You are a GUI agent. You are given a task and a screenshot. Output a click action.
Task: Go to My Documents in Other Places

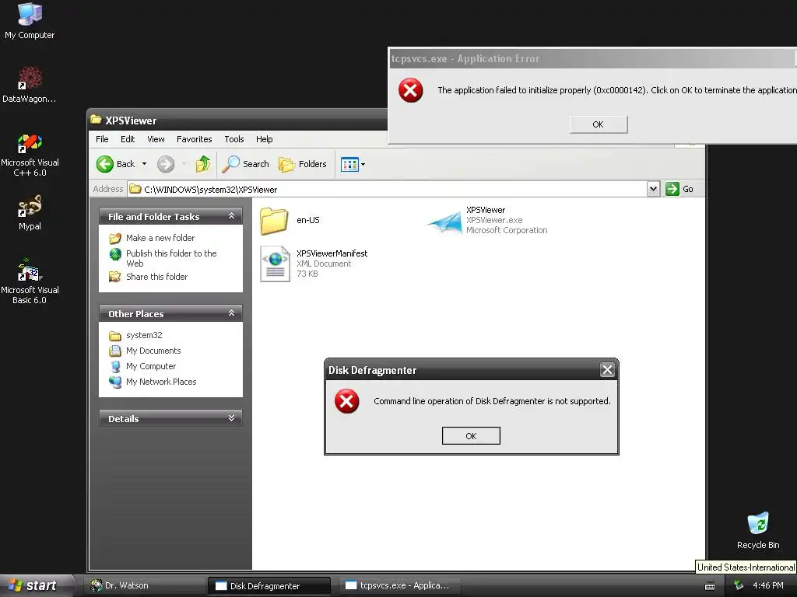pyautogui.click(x=153, y=351)
